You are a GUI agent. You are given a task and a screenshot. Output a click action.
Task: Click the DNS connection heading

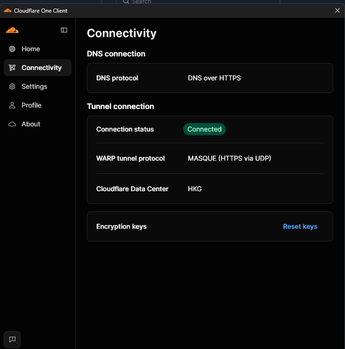click(x=116, y=54)
